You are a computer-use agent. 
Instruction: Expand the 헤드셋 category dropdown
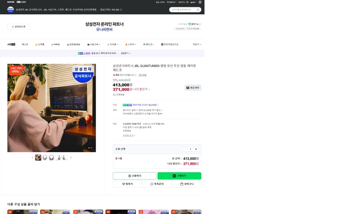(149, 45)
